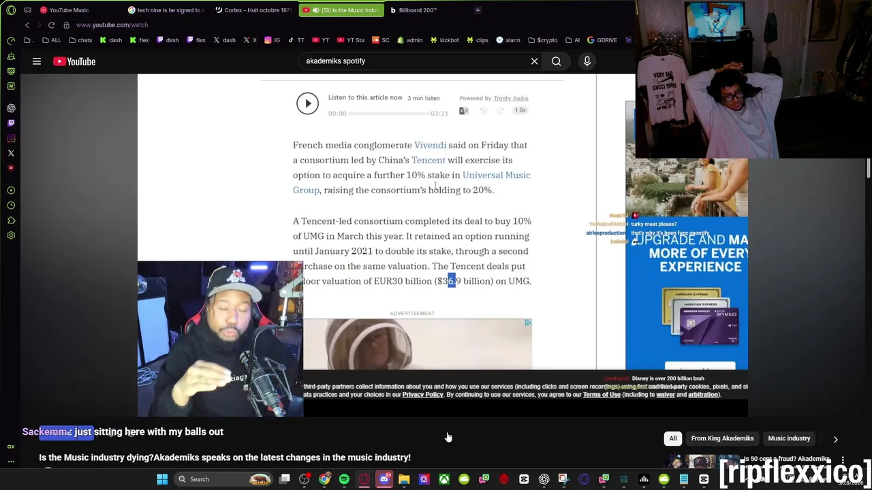Screen dimensions: 872x490
Task: Open the site lock info icon
Action: [66, 25]
